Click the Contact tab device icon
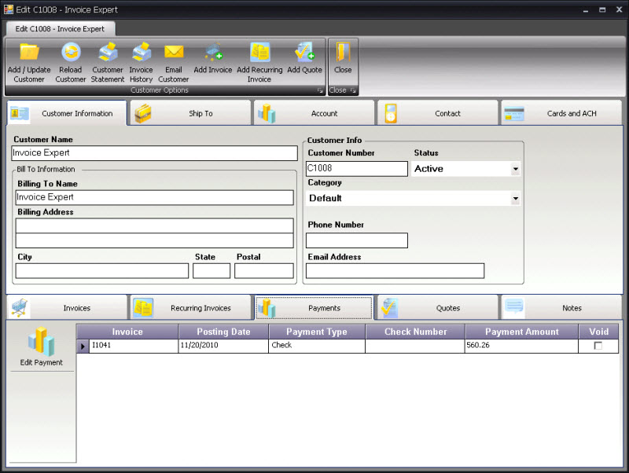 pyautogui.click(x=391, y=113)
